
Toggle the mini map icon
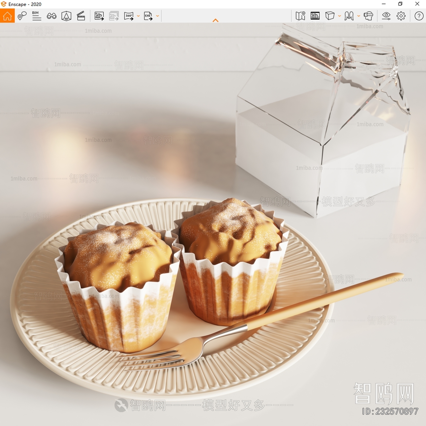300,16
